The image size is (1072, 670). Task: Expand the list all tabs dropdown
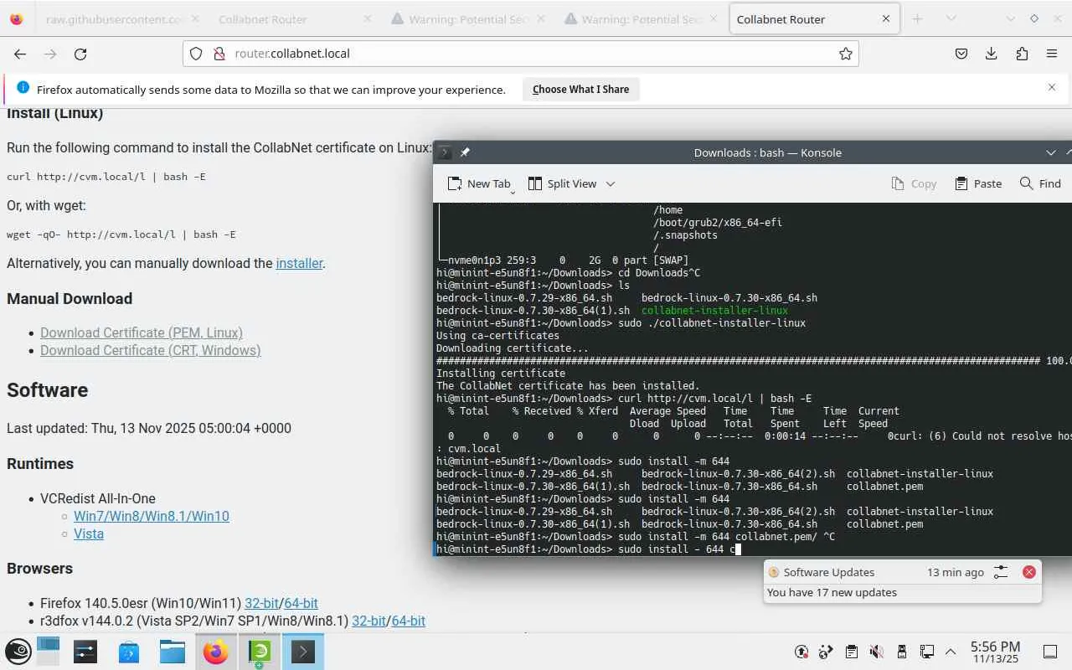pos(951,18)
